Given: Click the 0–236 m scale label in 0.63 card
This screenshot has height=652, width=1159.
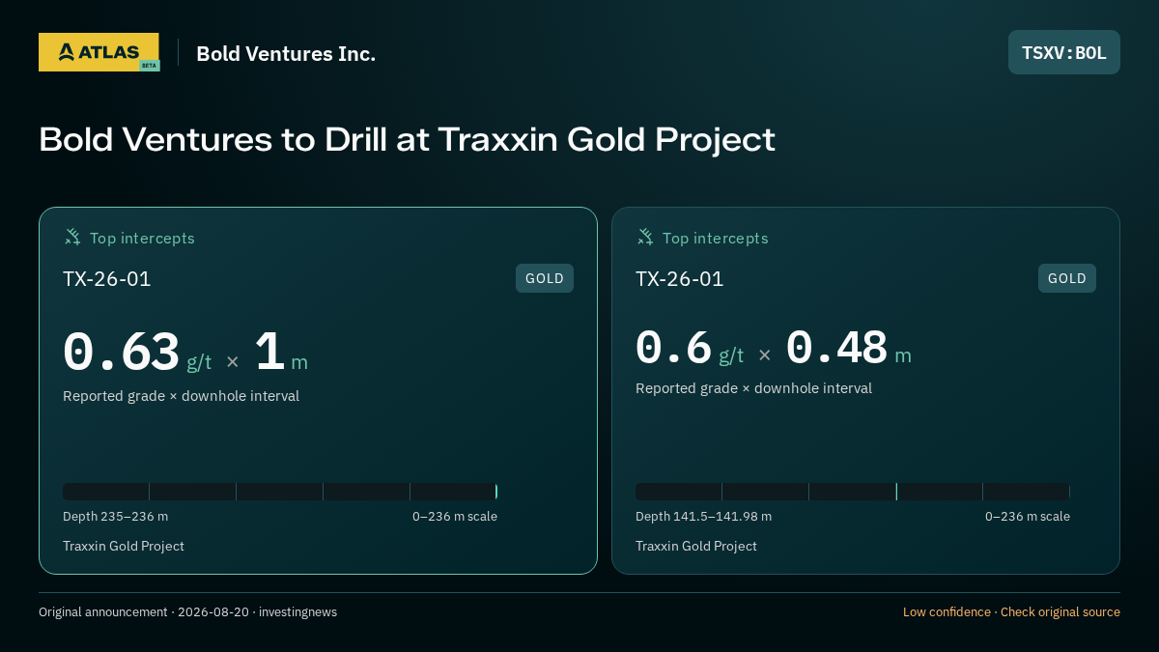Looking at the screenshot, I should point(455,517).
